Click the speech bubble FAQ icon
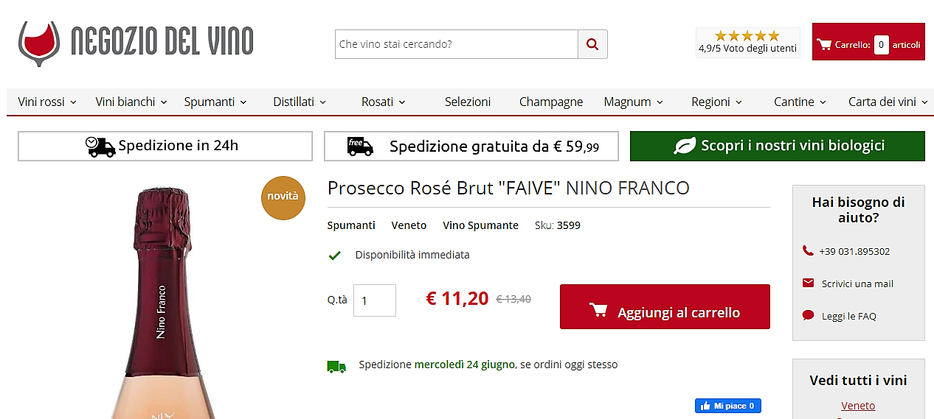Image resolution: width=934 pixels, height=419 pixels. pyautogui.click(x=808, y=316)
